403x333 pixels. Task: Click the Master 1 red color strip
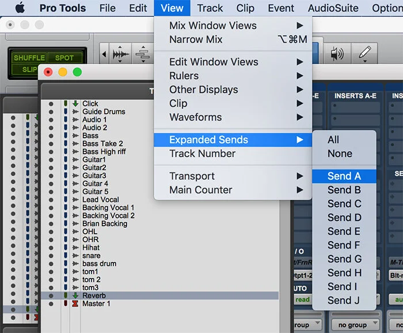(66, 304)
